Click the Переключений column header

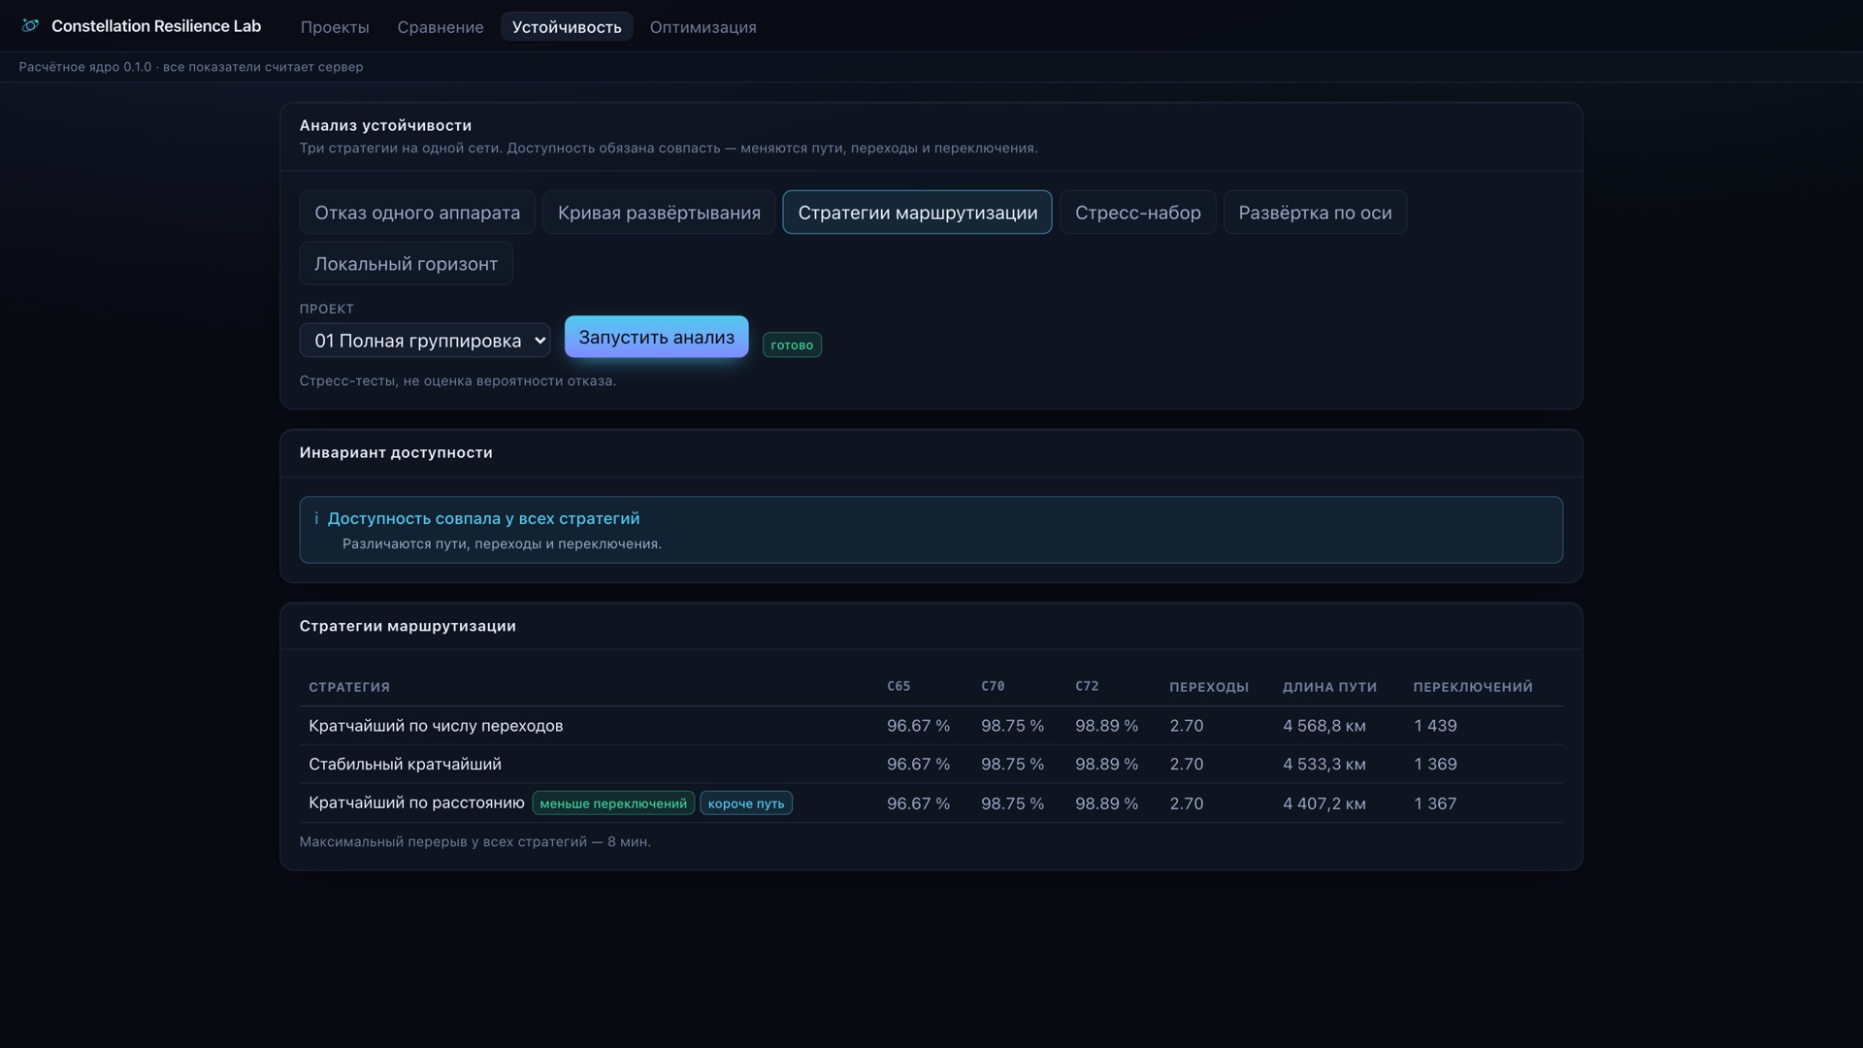point(1473,687)
